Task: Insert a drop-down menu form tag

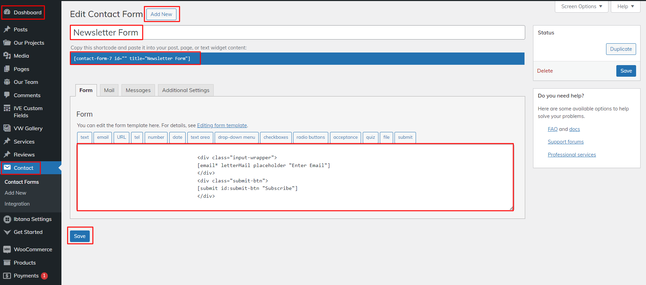Action: [x=236, y=137]
